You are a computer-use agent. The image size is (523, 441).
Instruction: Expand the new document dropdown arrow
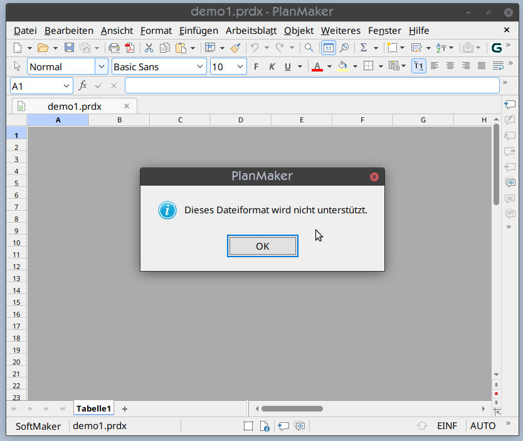point(29,48)
